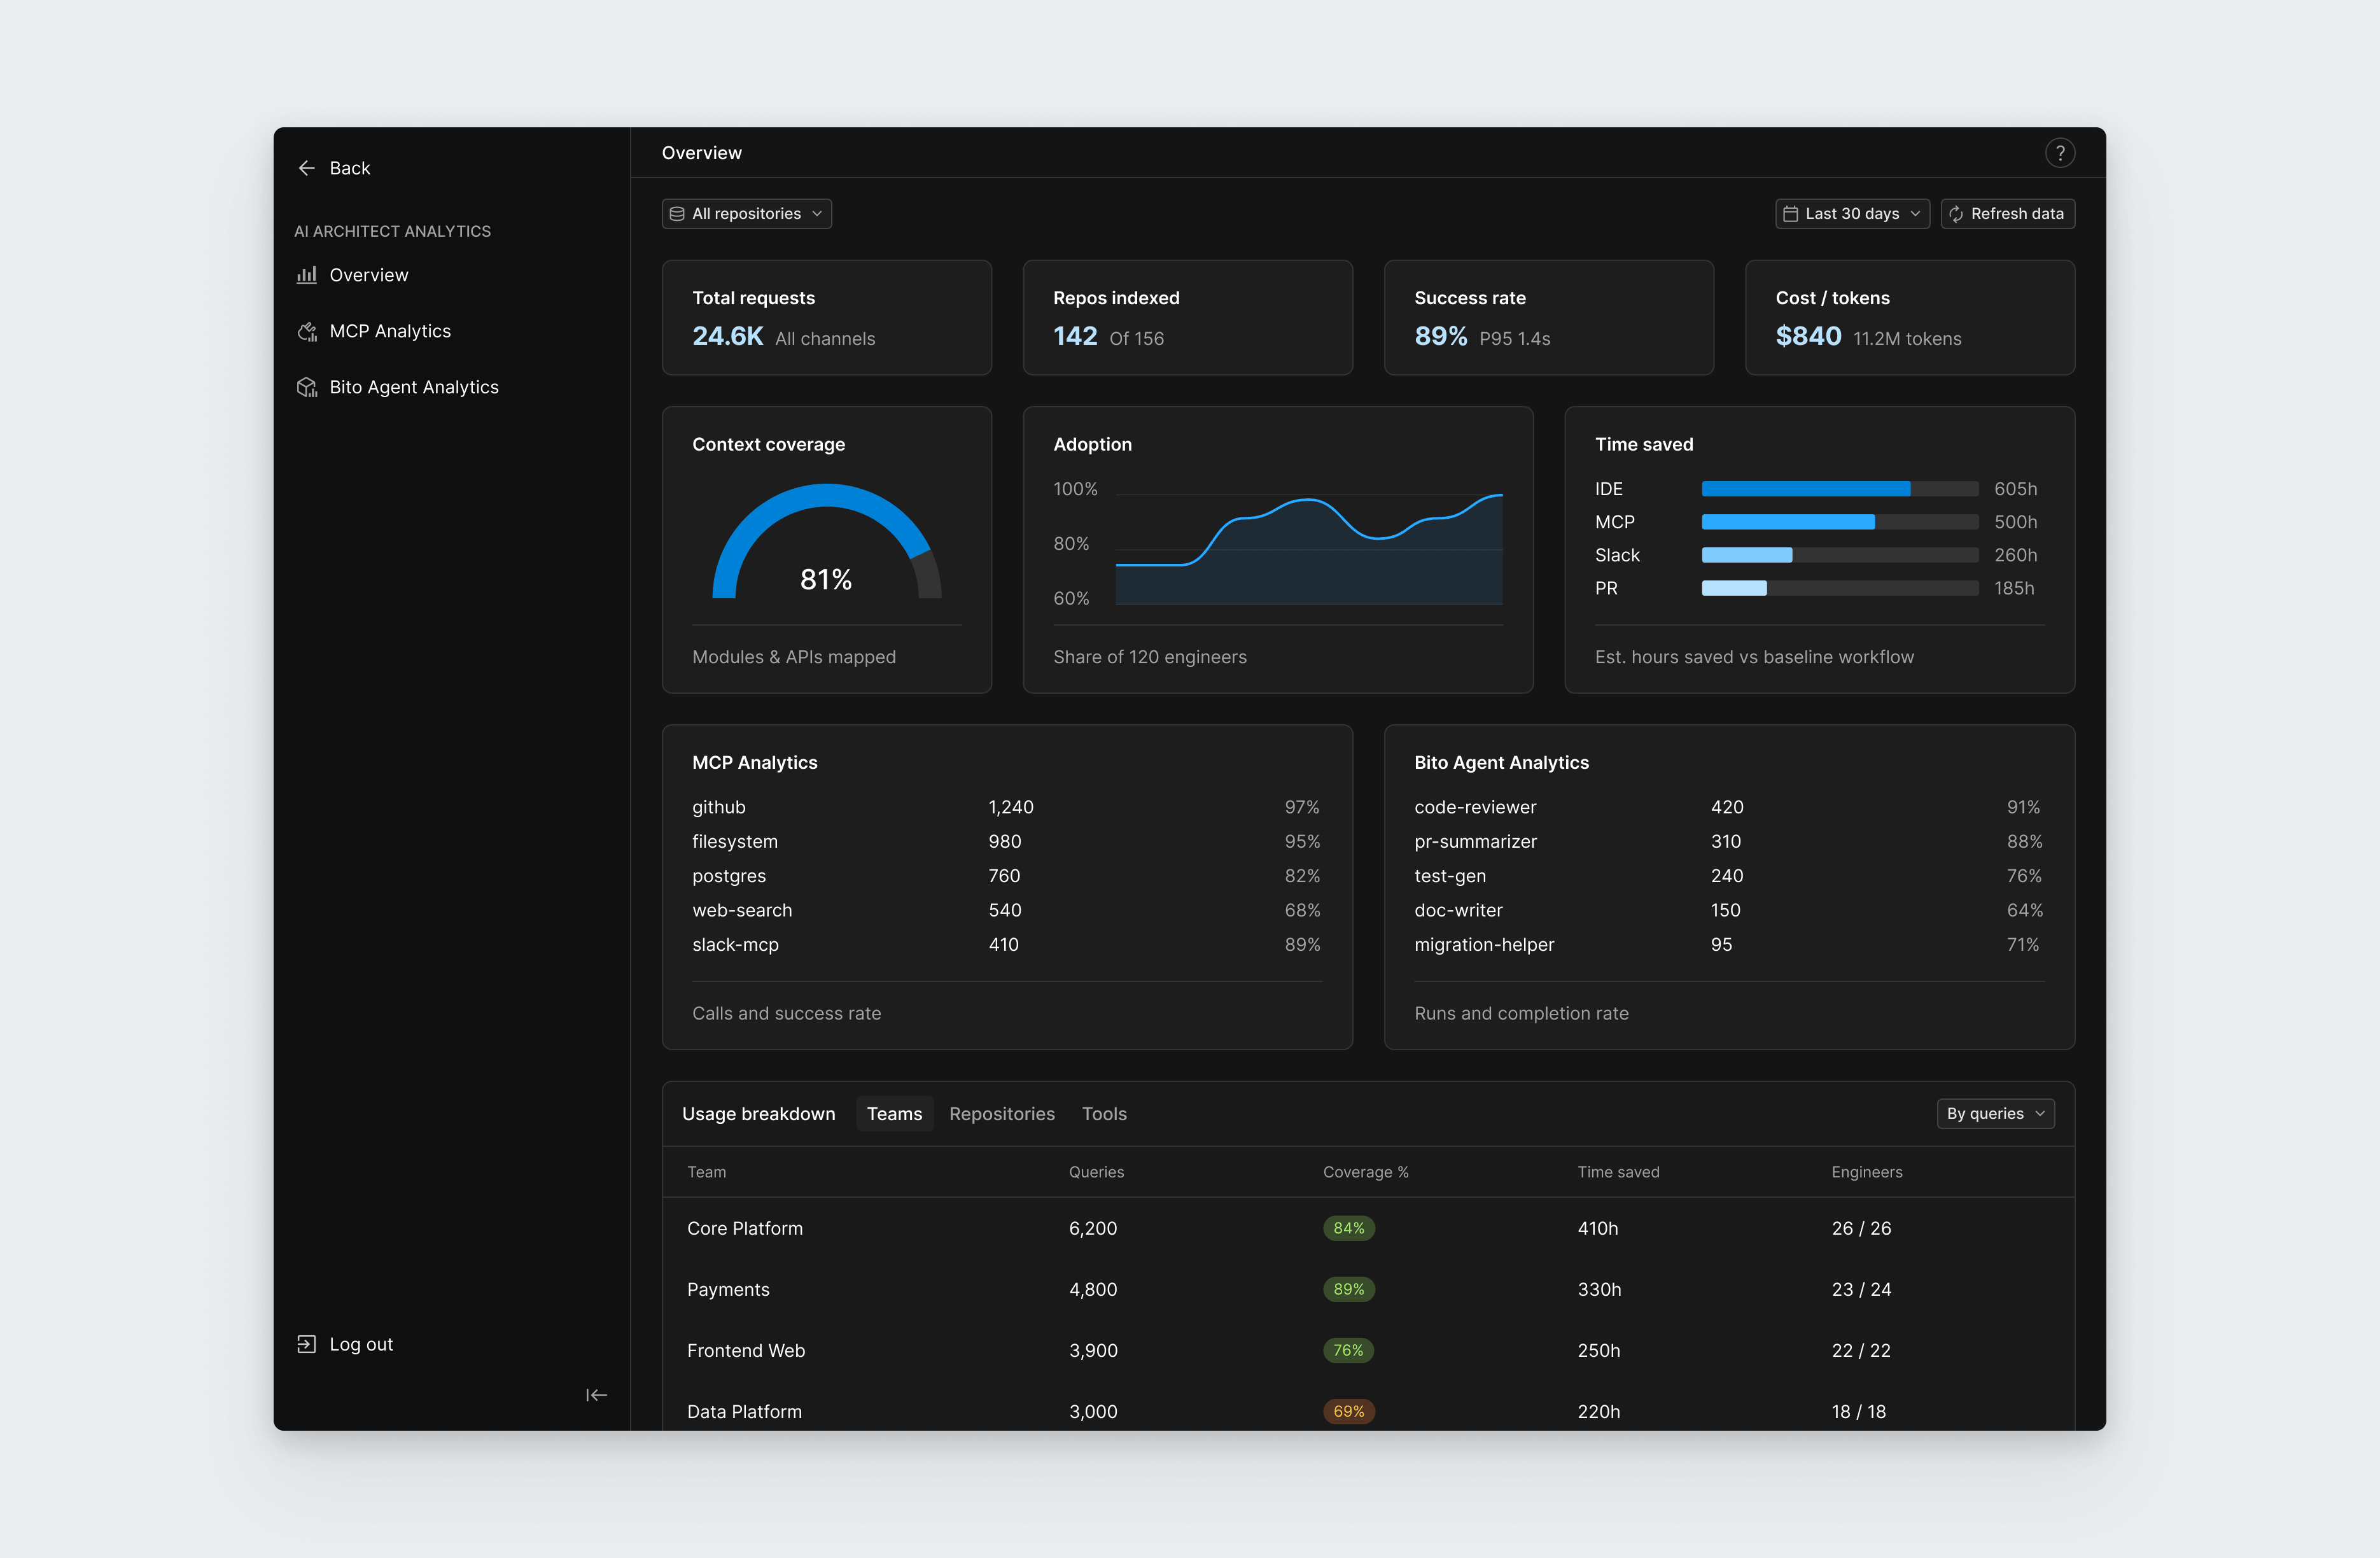Click the Log out door icon

[306, 1344]
